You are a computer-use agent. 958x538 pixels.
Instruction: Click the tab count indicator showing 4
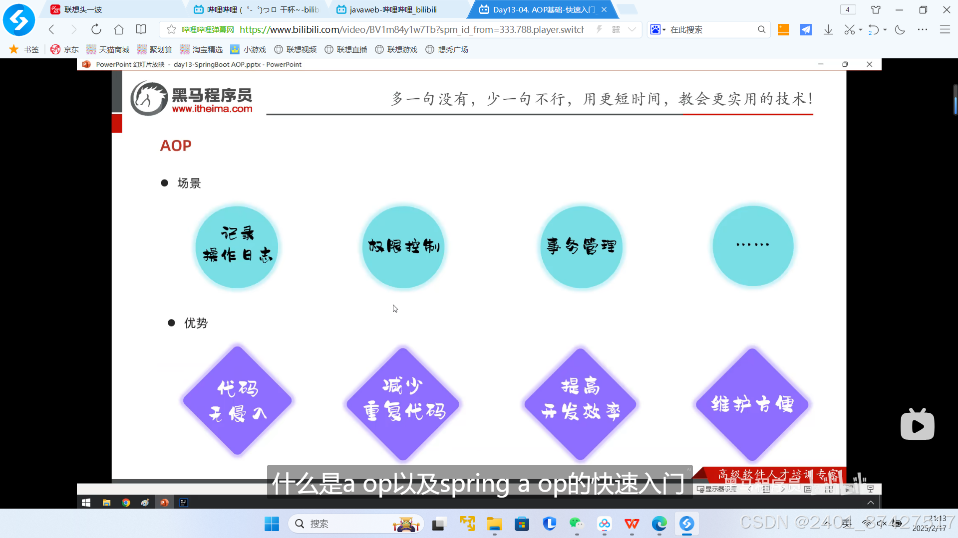point(847,9)
